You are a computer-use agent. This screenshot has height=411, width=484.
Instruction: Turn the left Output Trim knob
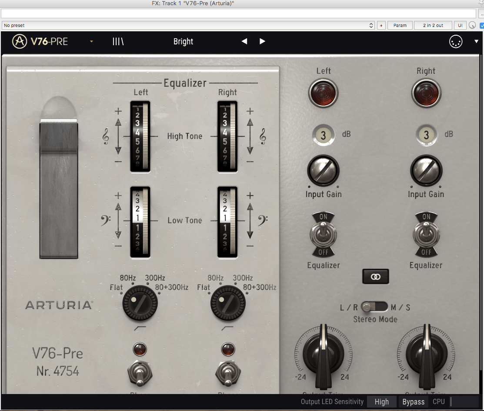tap(323, 357)
